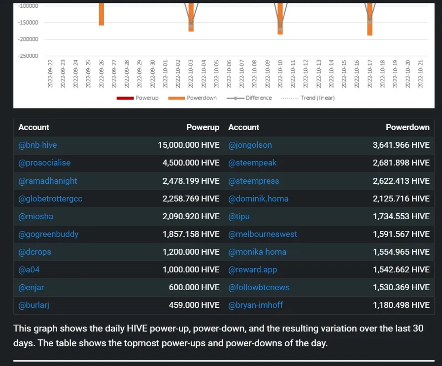Select the 600.000 HIVE value
The height and width of the screenshot is (366, 442).
pos(194,287)
